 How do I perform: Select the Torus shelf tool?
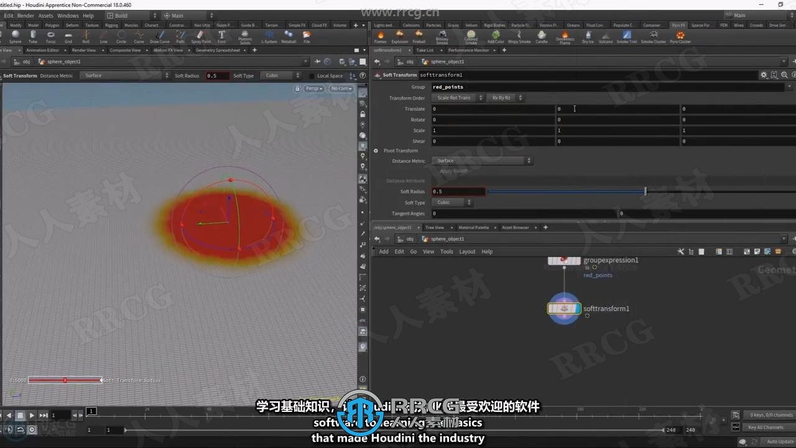click(50, 37)
